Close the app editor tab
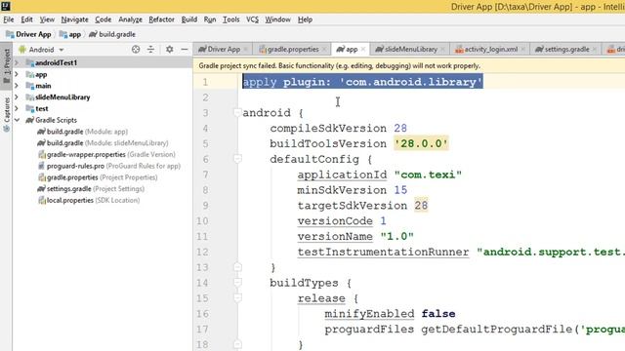Screen dimensions: 625x351 (362, 50)
